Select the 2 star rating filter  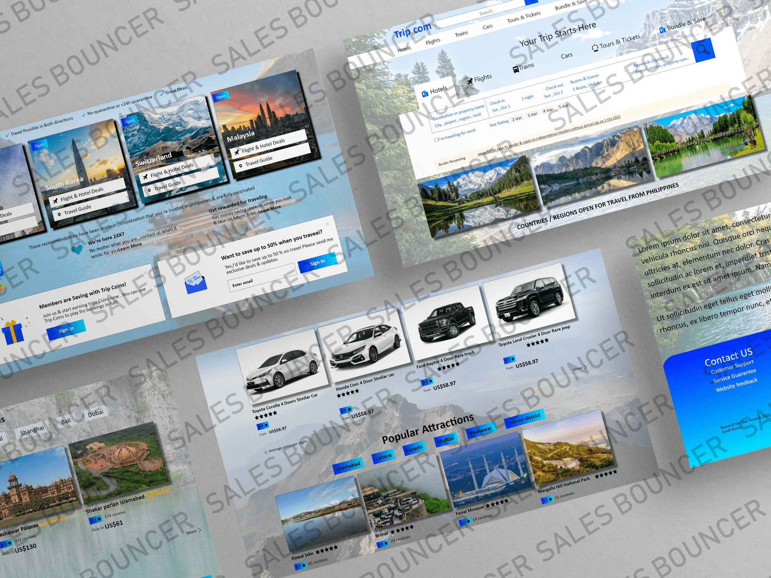click(x=517, y=119)
